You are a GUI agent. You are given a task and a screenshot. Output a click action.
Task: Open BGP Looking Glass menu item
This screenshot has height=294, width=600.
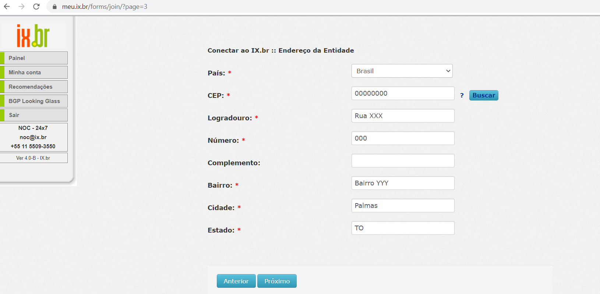pyautogui.click(x=34, y=101)
